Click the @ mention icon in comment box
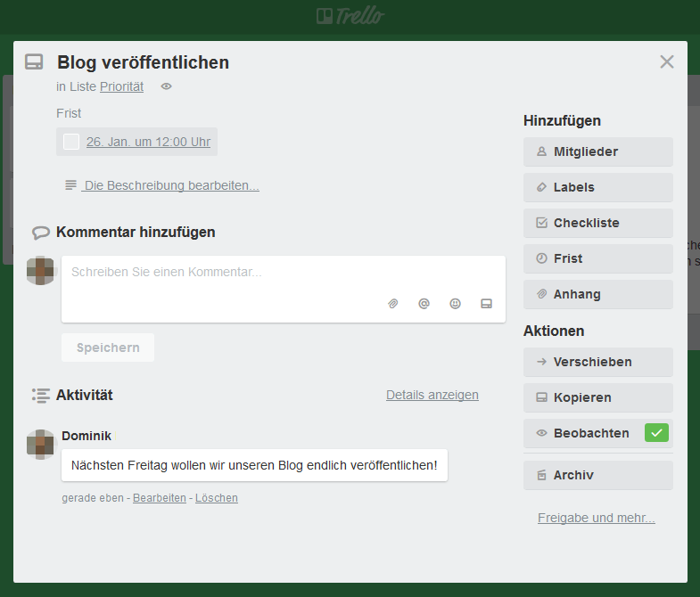The width and height of the screenshot is (700, 597). point(424,304)
